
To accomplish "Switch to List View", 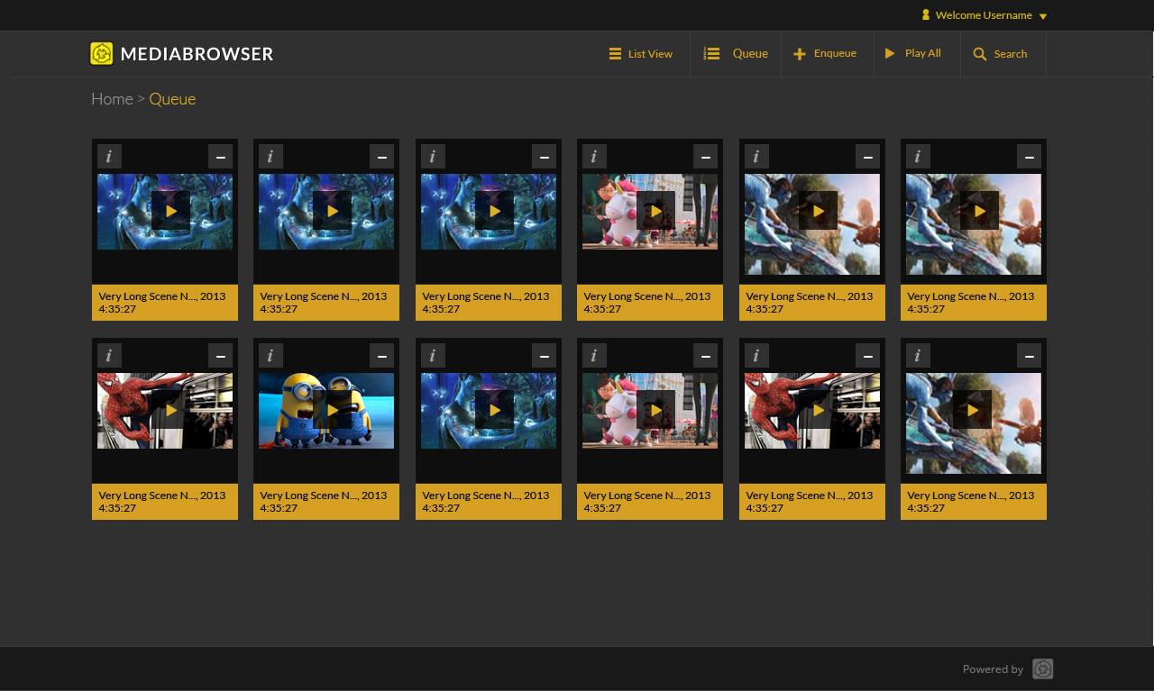I will 641,54.
